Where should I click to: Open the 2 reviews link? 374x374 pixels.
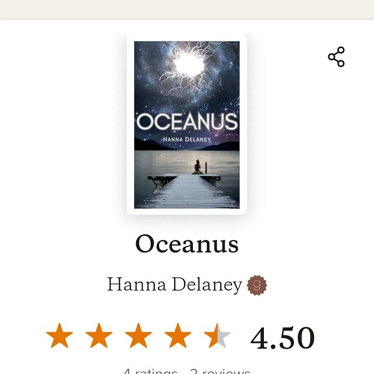[220, 371]
